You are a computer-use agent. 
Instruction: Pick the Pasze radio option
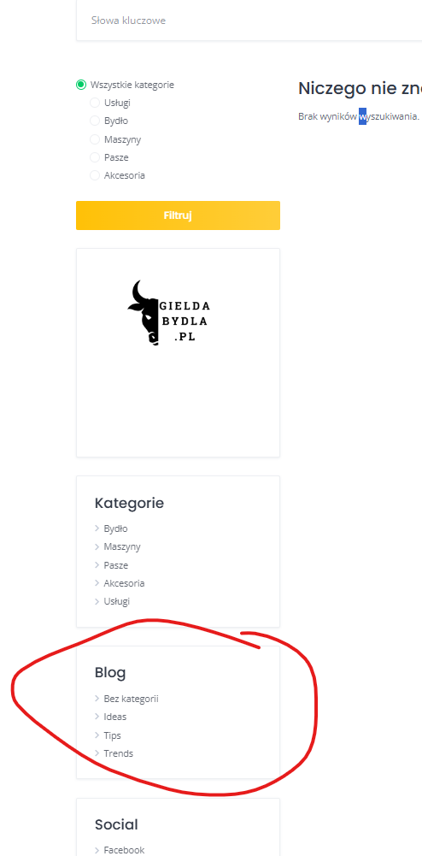tap(95, 157)
